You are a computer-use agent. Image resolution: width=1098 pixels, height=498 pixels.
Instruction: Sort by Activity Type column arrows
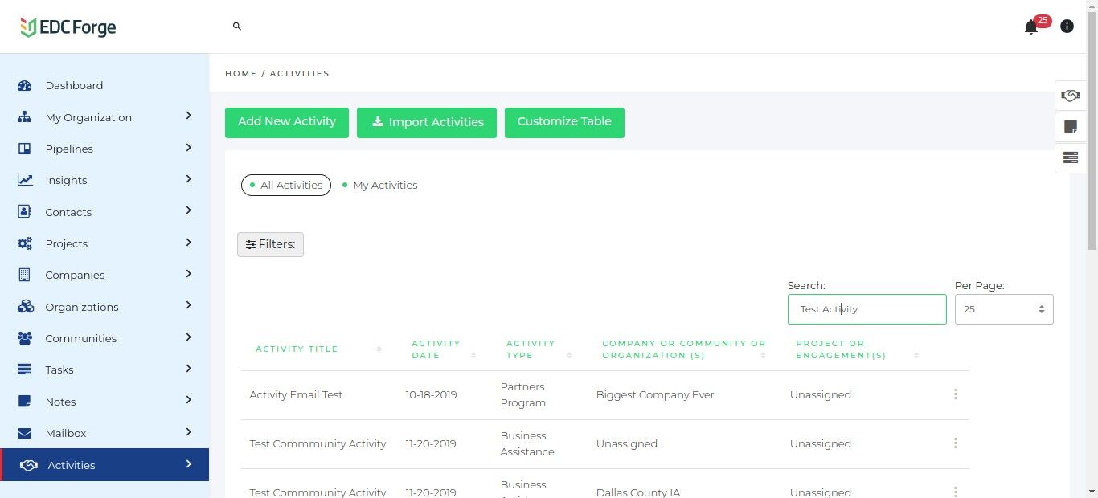569,355
